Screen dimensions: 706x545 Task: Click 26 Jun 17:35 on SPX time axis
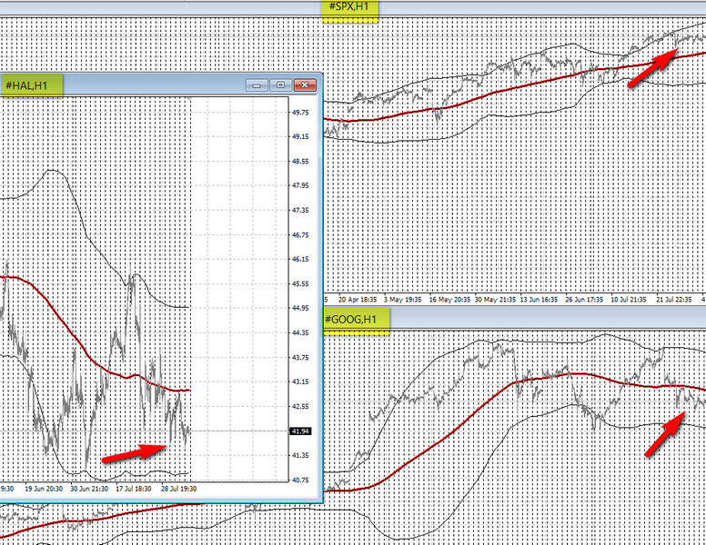[584, 300]
